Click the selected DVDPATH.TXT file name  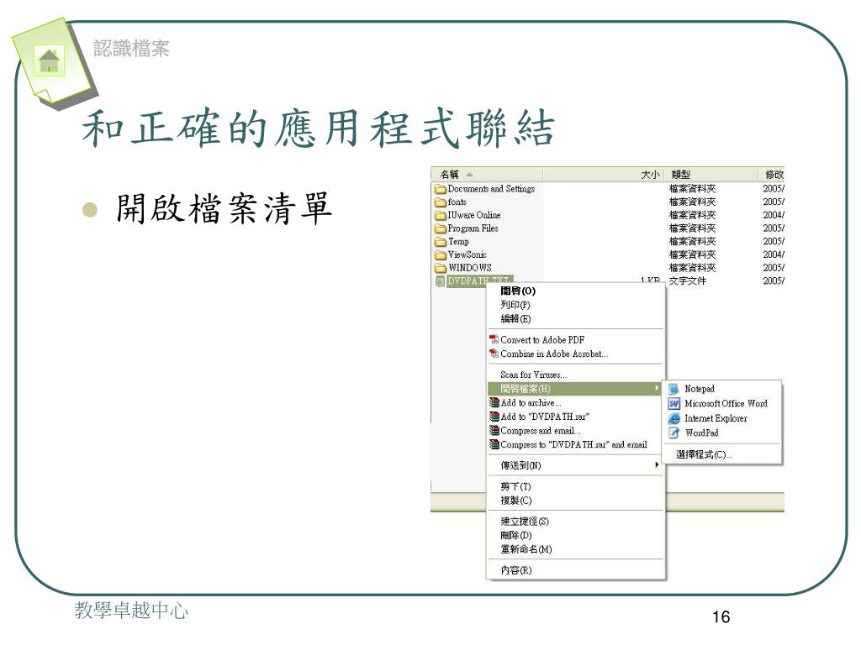pyautogui.click(x=479, y=281)
